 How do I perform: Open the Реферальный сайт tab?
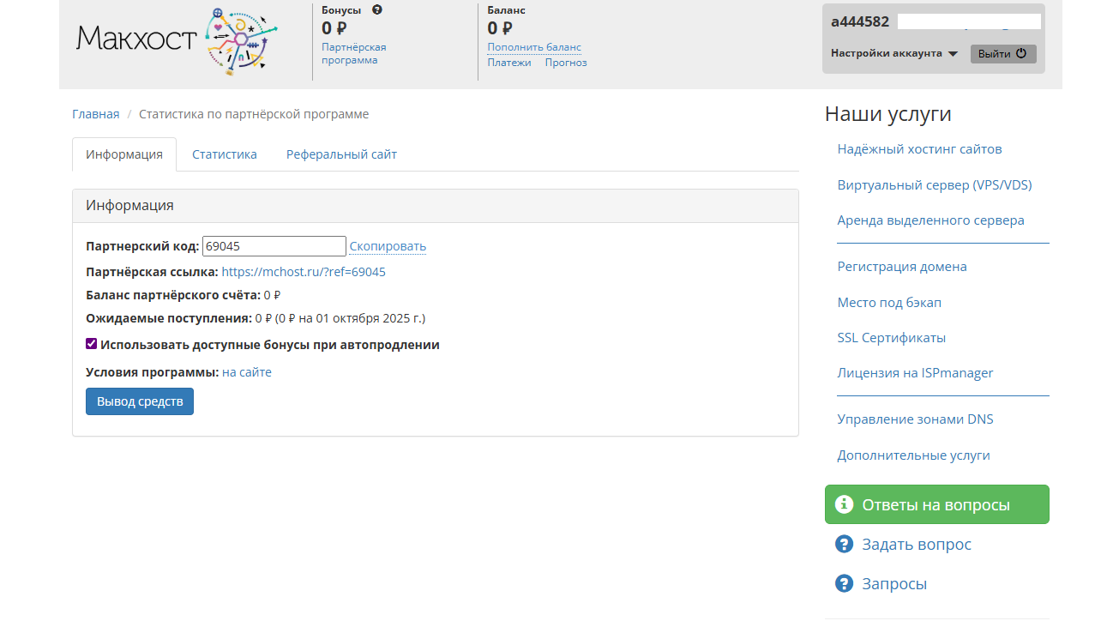coord(341,154)
